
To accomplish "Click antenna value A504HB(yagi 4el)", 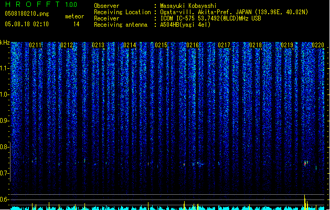I will tap(185, 25).
